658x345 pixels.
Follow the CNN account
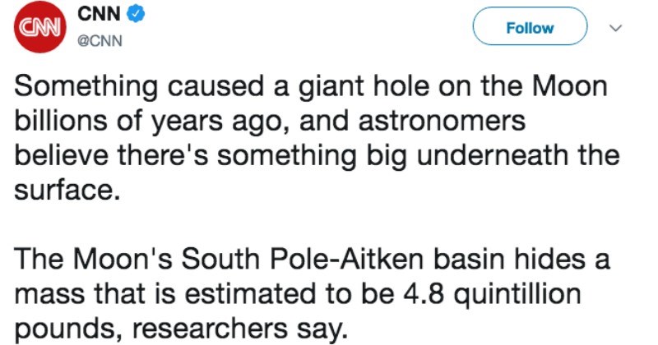pos(530,27)
